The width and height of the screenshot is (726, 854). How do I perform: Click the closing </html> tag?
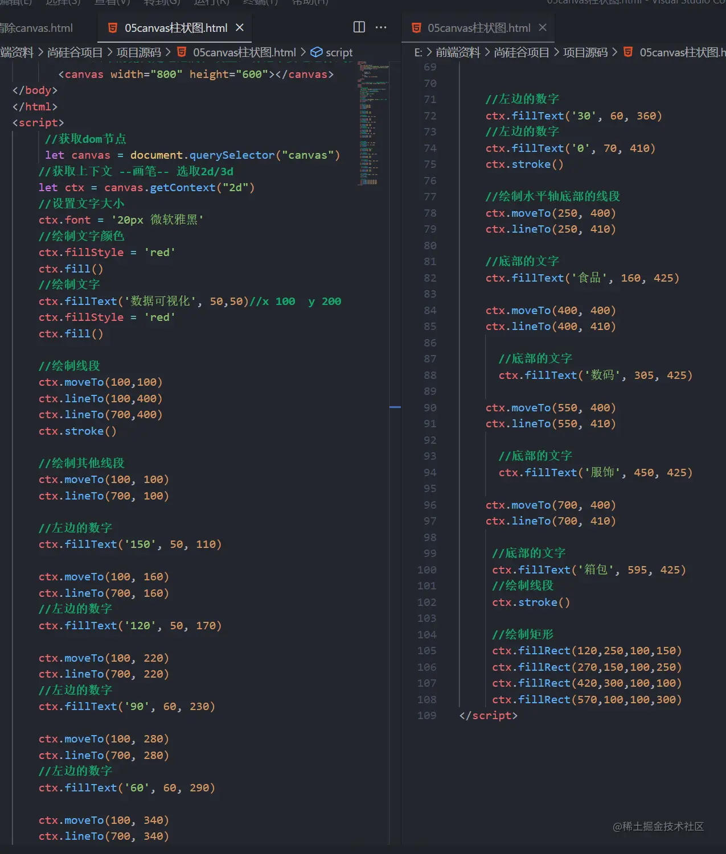35,106
